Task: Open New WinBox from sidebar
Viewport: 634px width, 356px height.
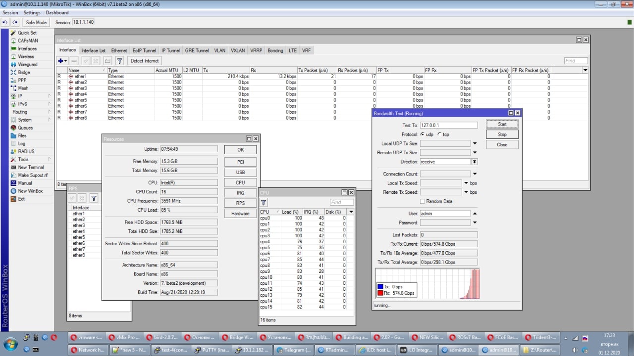Action: 30,191
